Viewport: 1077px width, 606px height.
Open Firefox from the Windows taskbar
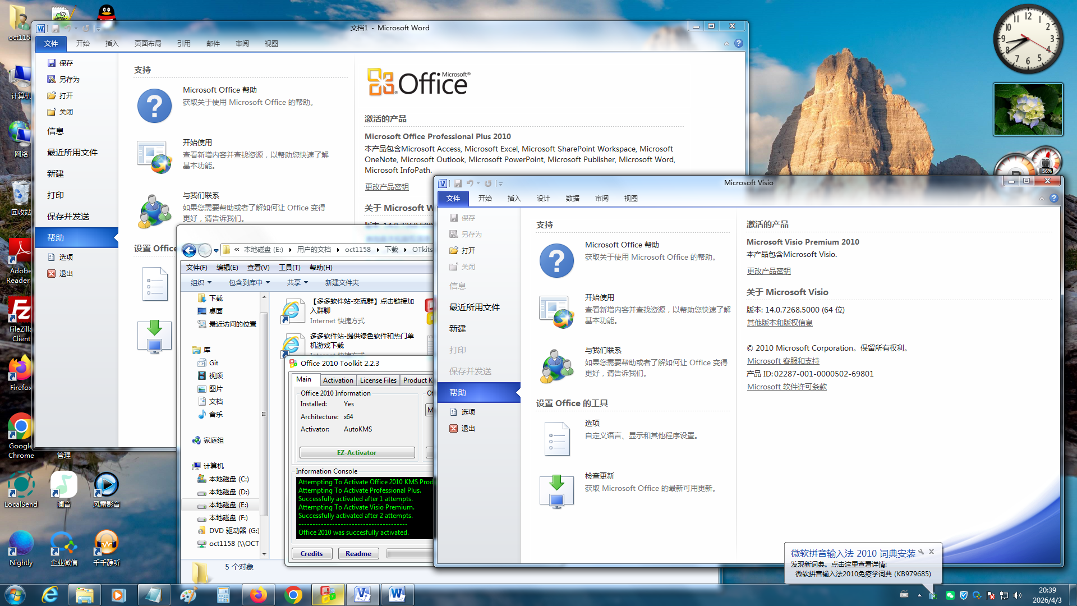[x=258, y=595]
